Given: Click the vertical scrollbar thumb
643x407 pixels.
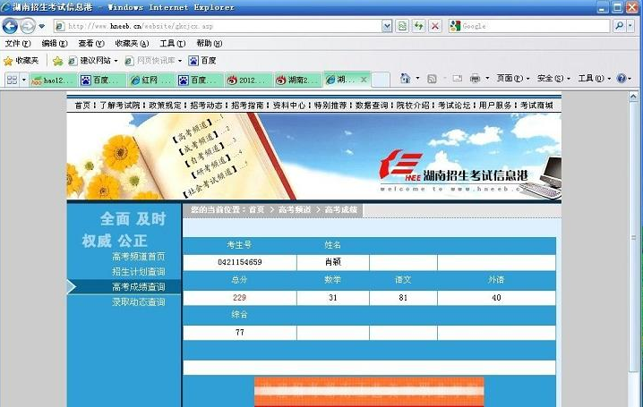Looking at the screenshot, I should (x=633, y=237).
